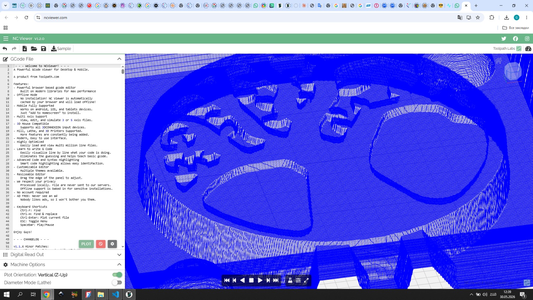
Task: Jump to end of the toolpath
Action: point(276,280)
